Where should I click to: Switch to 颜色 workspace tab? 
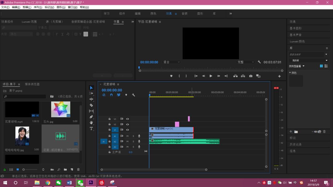[153, 14]
